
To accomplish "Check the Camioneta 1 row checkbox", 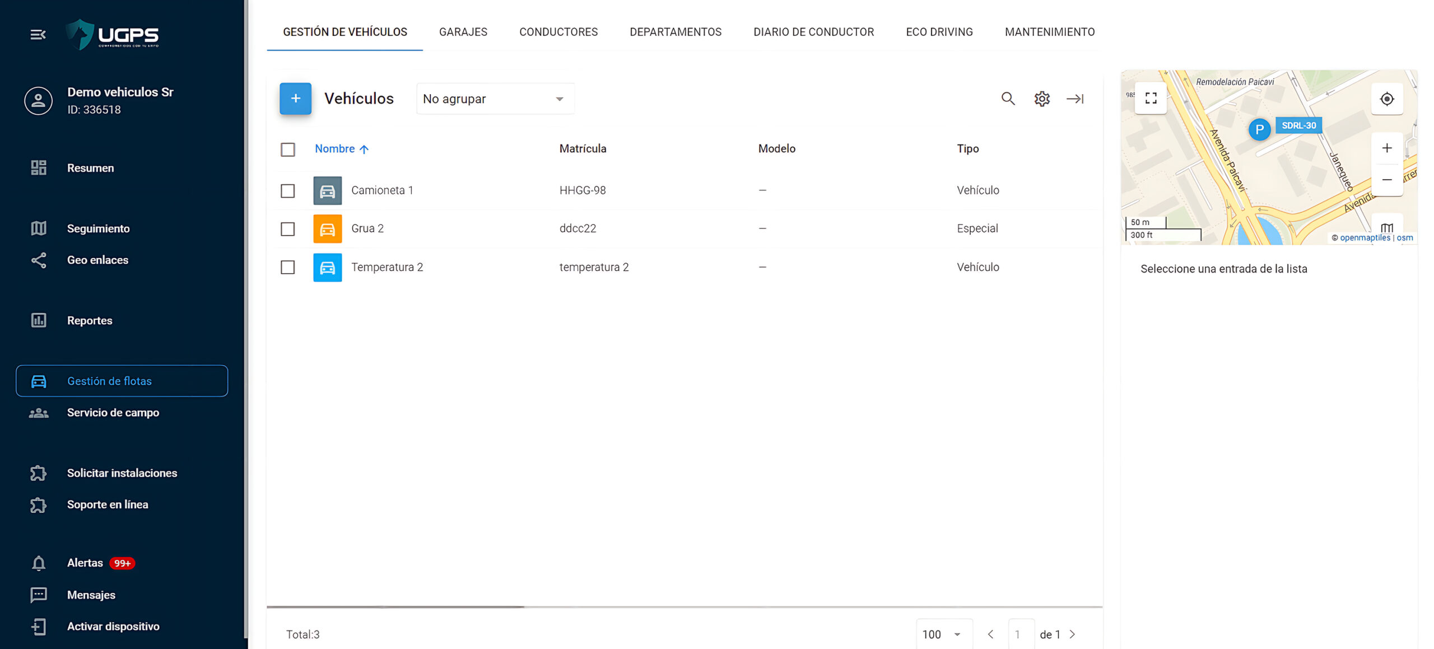I will coord(287,190).
